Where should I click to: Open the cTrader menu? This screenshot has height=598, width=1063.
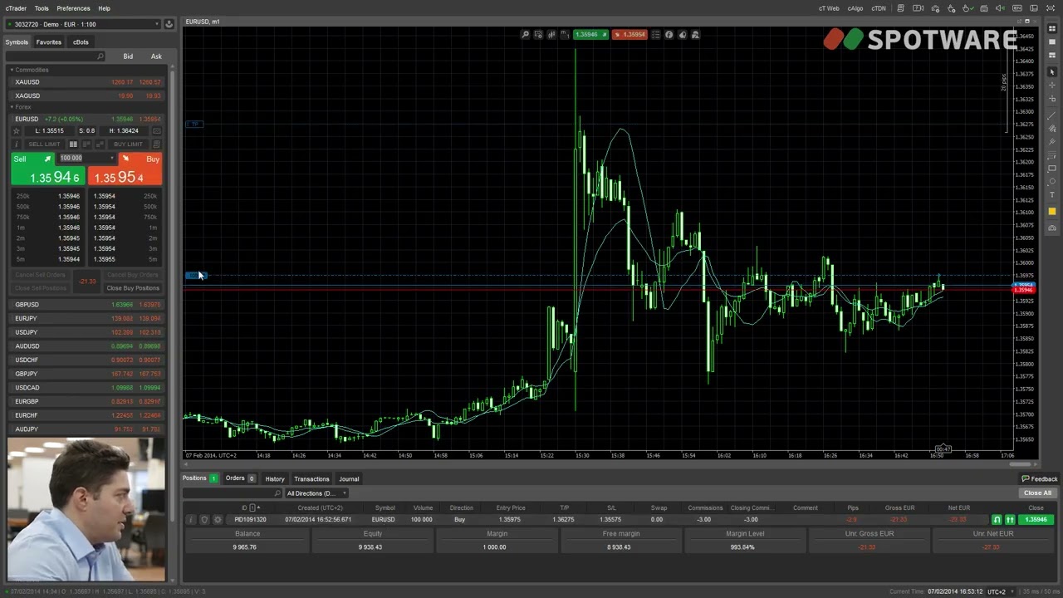[x=16, y=8]
